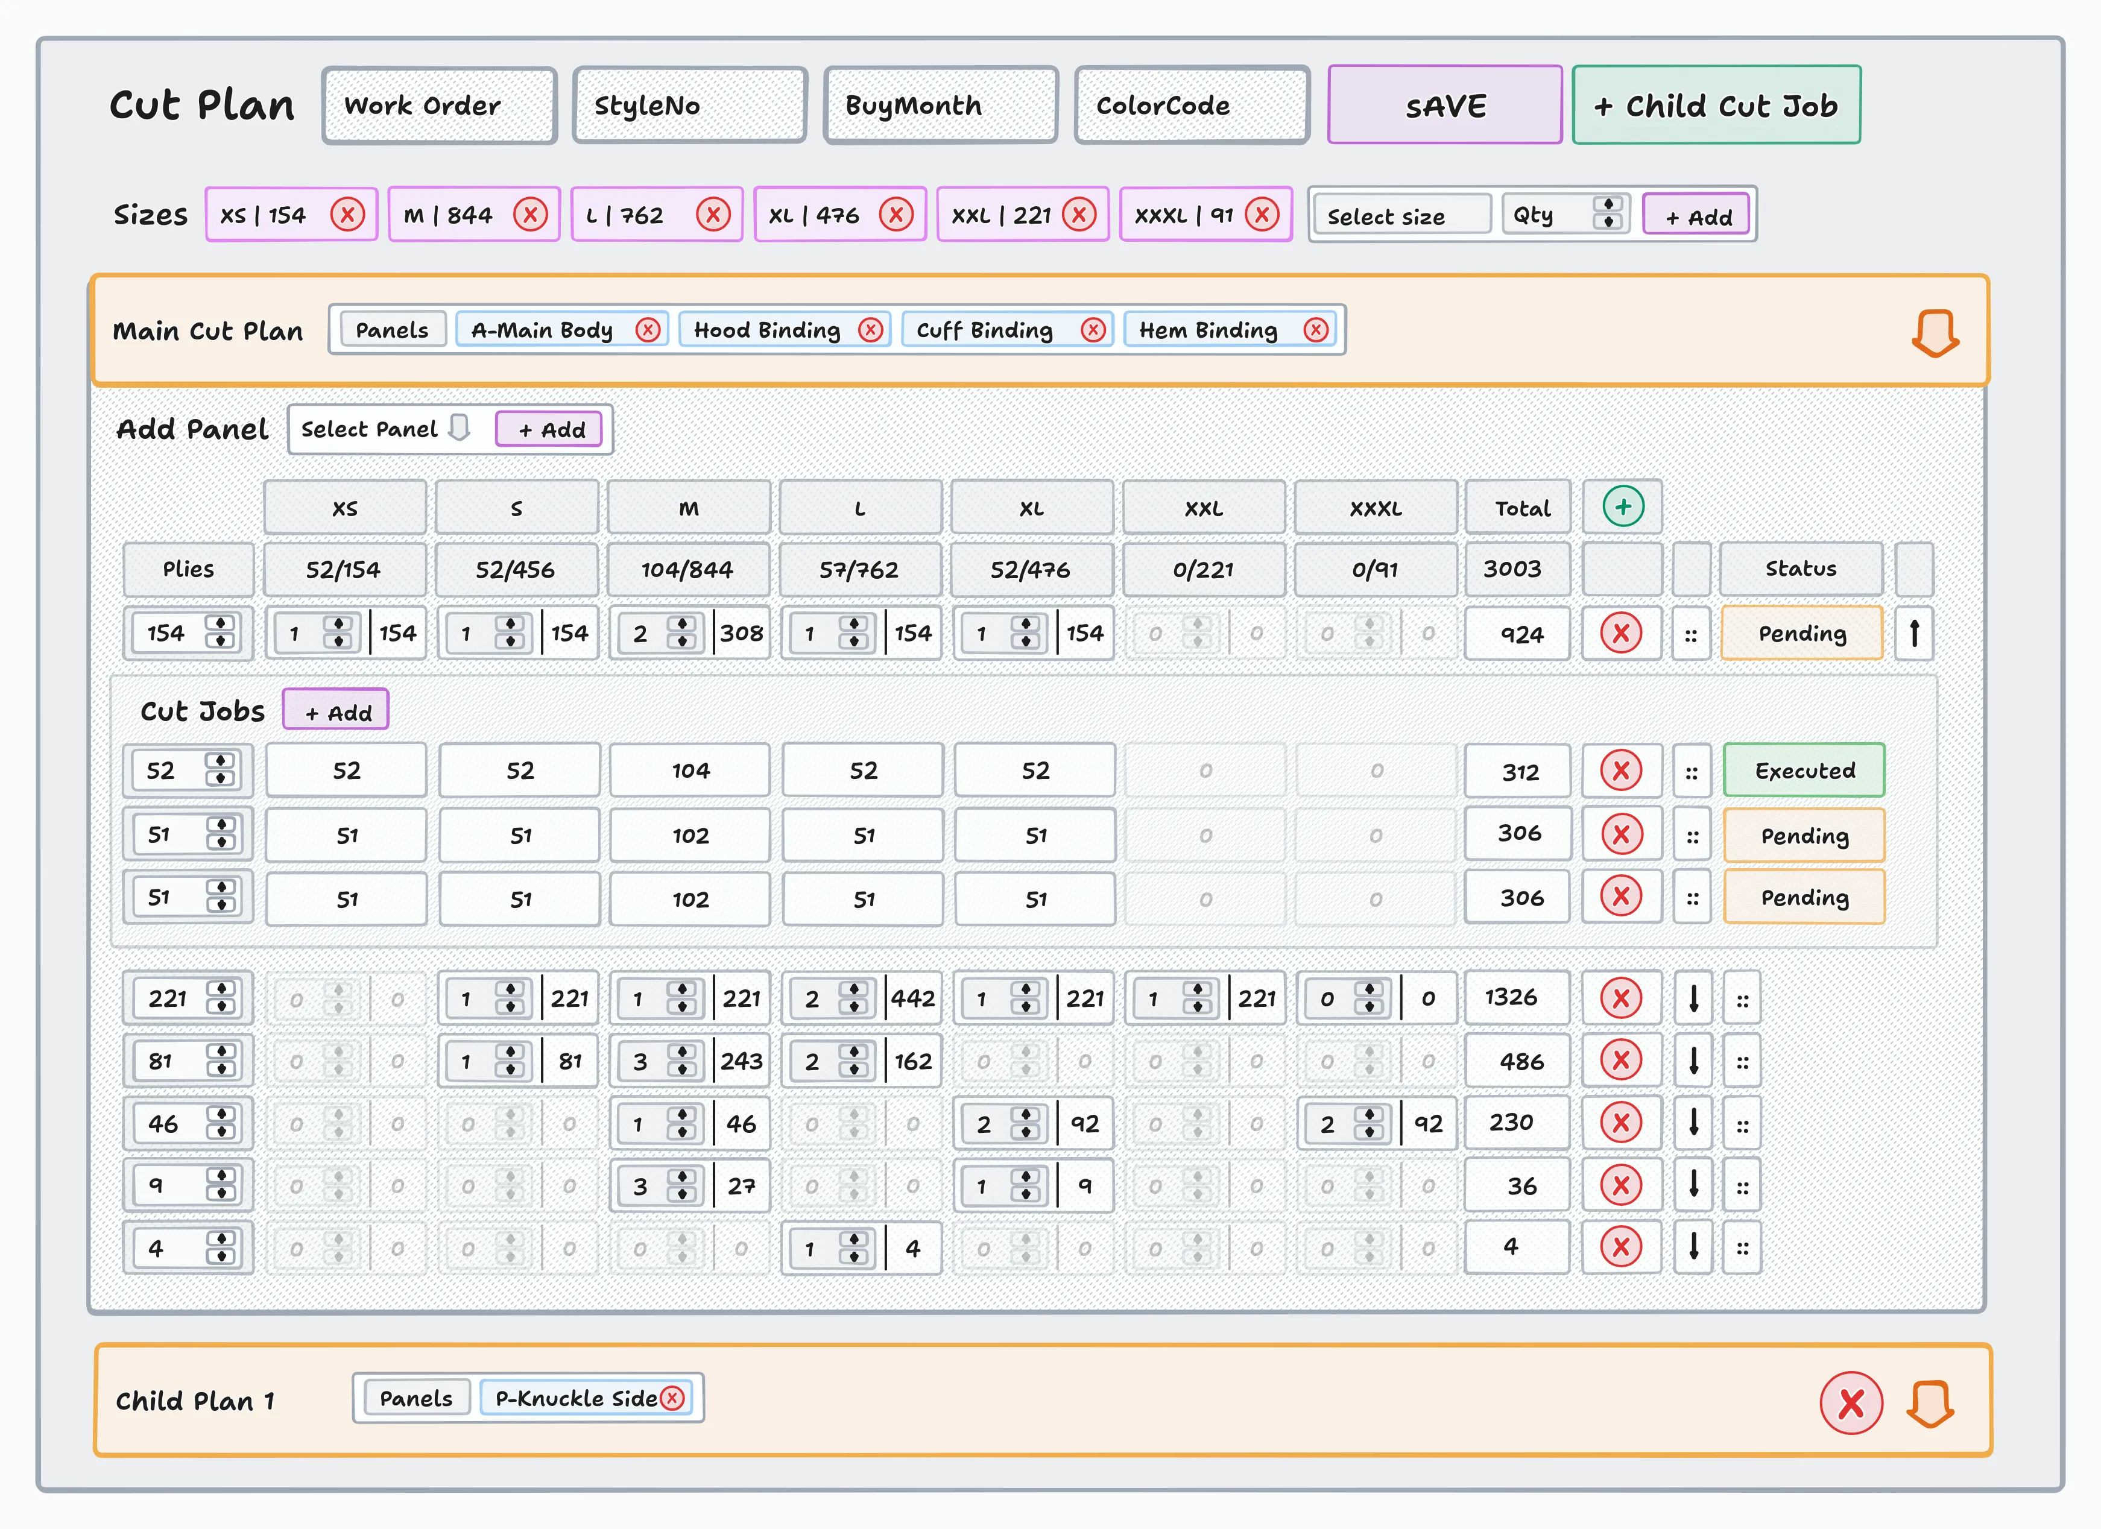Remove the XS | 154 size chip

click(347, 215)
